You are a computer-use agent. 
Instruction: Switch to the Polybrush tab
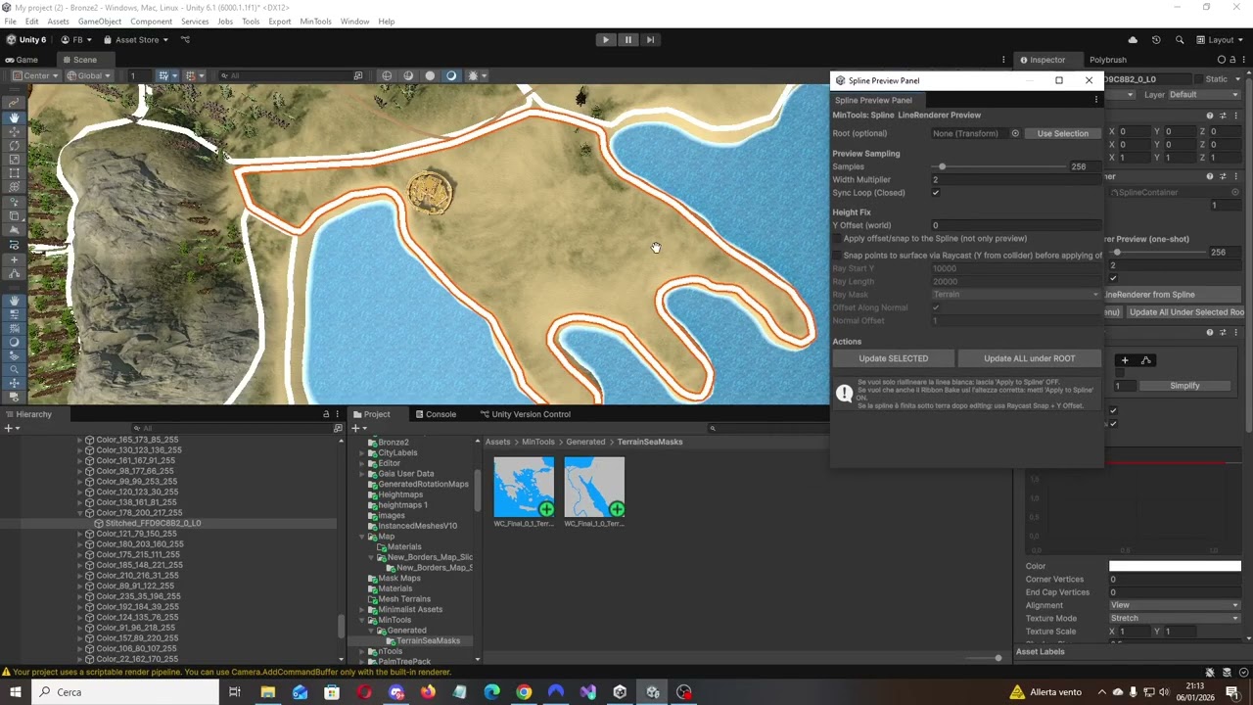1108,60
